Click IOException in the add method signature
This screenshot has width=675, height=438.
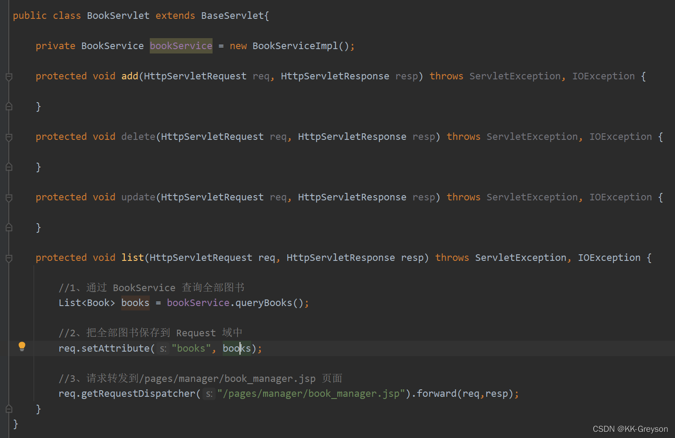(603, 76)
